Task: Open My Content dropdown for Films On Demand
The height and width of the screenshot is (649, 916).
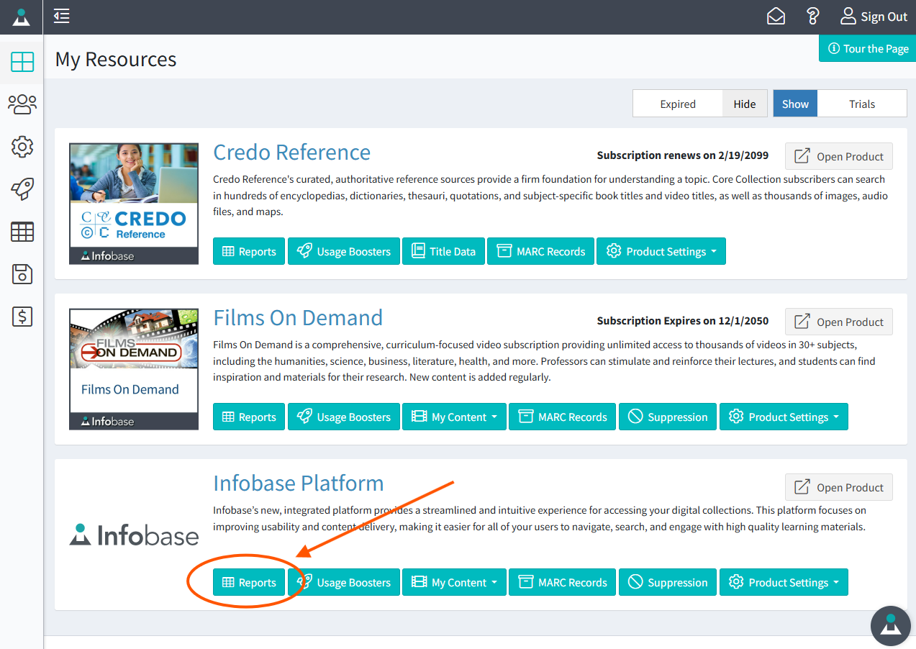Action: click(x=454, y=417)
